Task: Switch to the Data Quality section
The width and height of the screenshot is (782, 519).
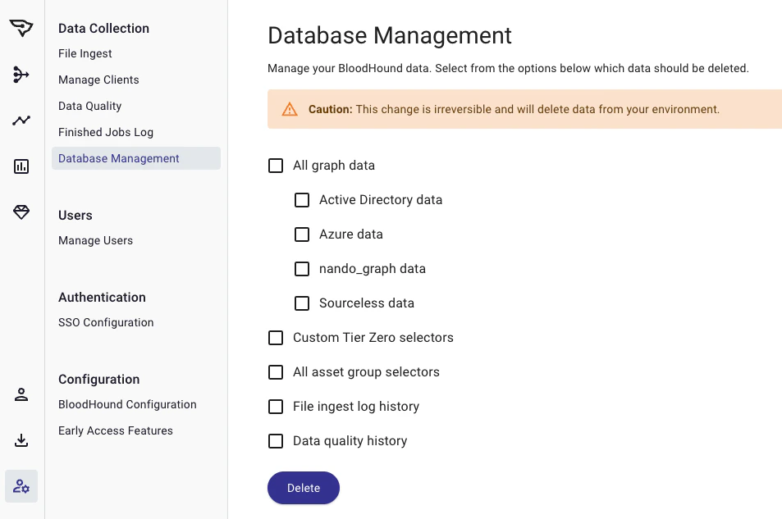Action: pos(89,106)
